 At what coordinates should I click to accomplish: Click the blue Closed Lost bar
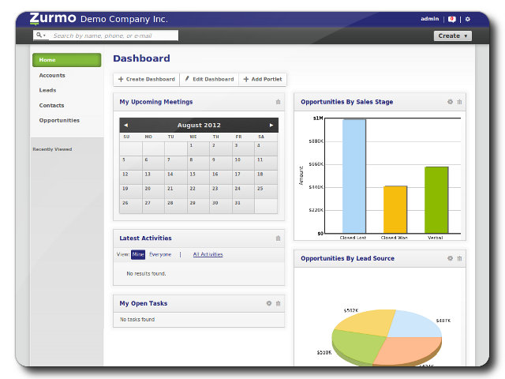tap(354, 175)
